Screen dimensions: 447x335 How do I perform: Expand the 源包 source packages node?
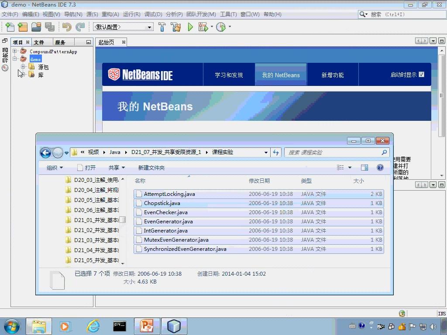coord(23,67)
